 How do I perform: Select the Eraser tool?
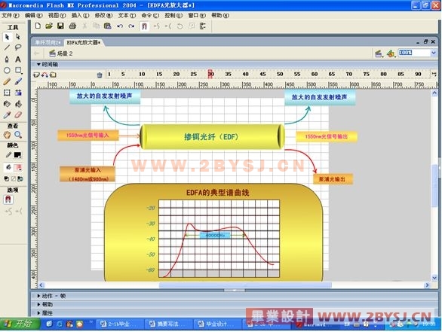(x=18, y=114)
